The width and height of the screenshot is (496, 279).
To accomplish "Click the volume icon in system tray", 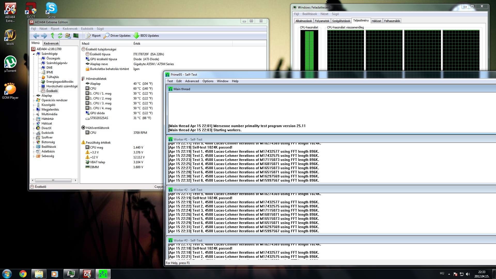I will point(468,274).
